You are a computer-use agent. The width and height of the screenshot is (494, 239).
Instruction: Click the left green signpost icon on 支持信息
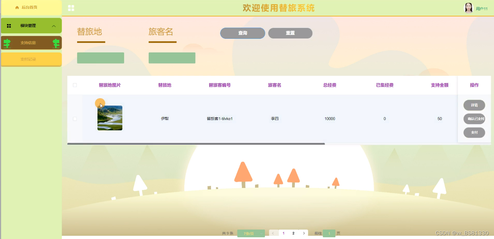[7, 43]
